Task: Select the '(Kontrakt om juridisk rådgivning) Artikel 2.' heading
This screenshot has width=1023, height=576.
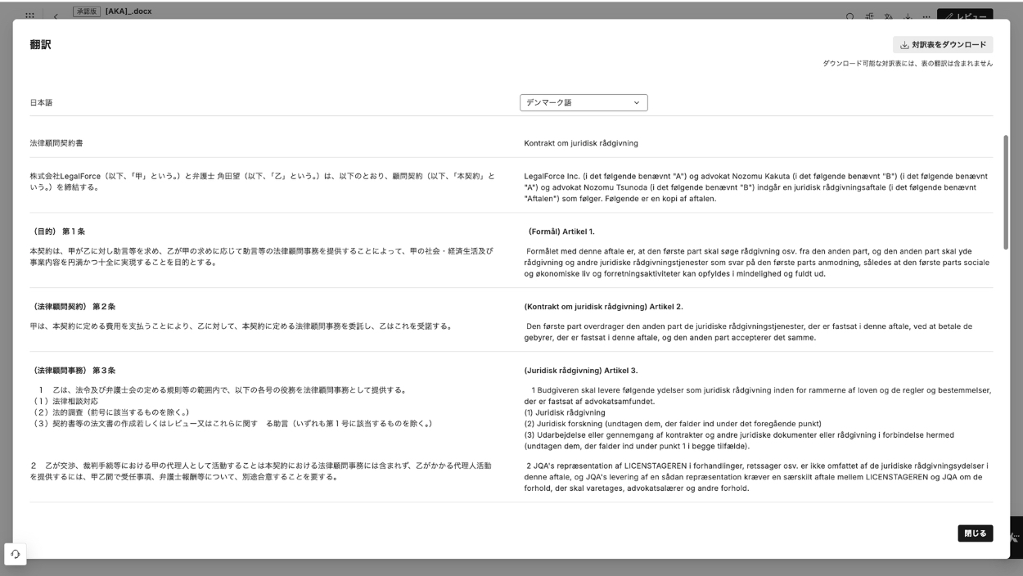Action: pos(603,307)
